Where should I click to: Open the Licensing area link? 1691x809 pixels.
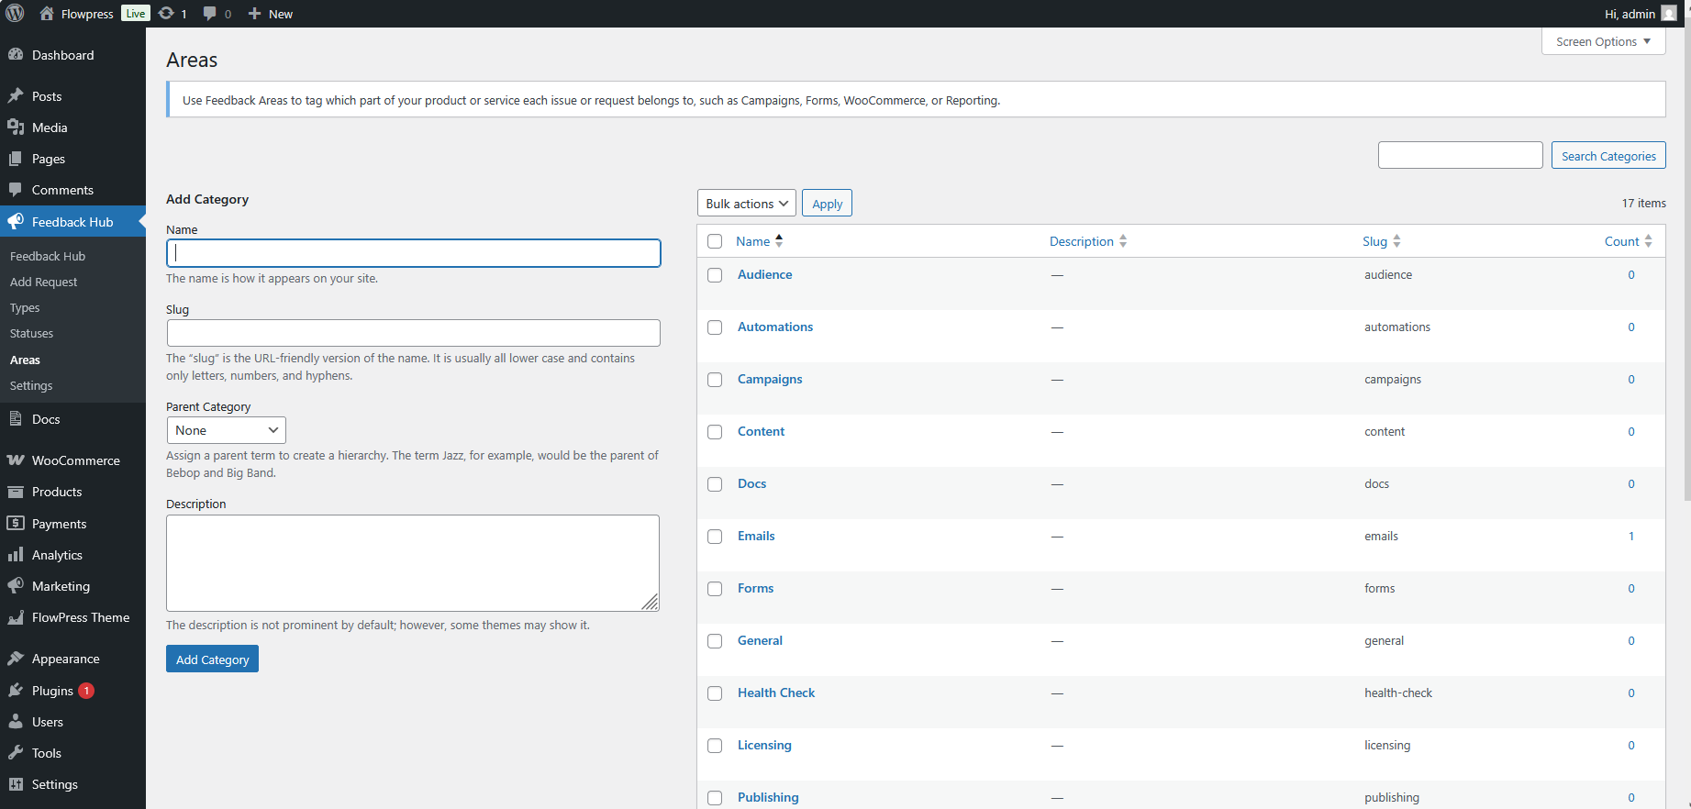point(764,745)
